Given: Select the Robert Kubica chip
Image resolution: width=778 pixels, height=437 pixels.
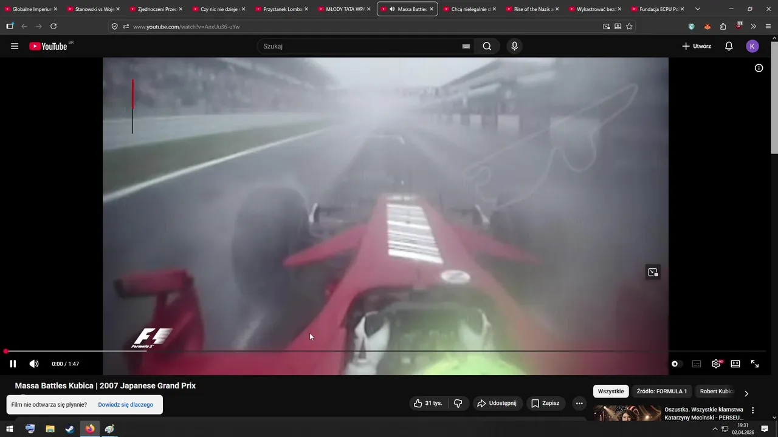Looking at the screenshot, I should point(717,391).
